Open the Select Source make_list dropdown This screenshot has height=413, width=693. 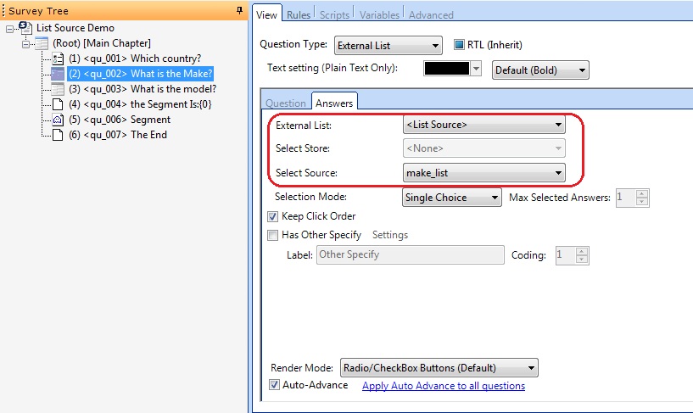[484, 173]
